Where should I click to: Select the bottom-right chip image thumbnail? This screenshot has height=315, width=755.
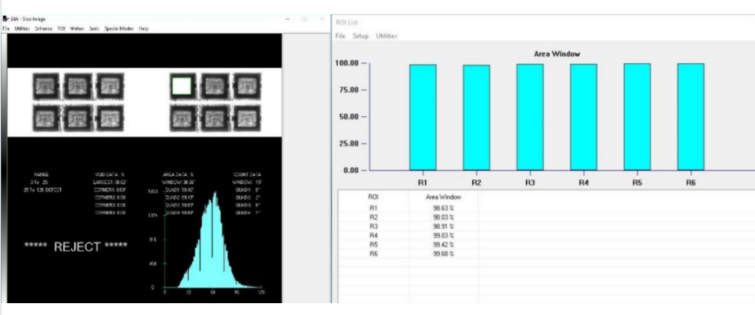tap(247, 118)
